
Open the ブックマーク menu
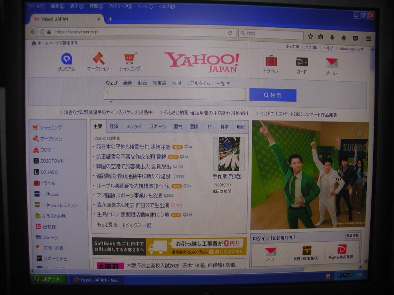120,6
